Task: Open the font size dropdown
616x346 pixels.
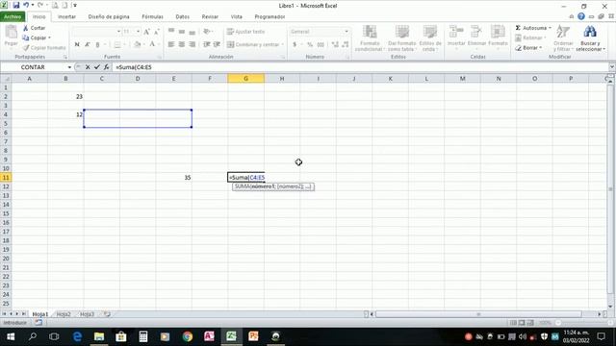Action: tap(138, 32)
